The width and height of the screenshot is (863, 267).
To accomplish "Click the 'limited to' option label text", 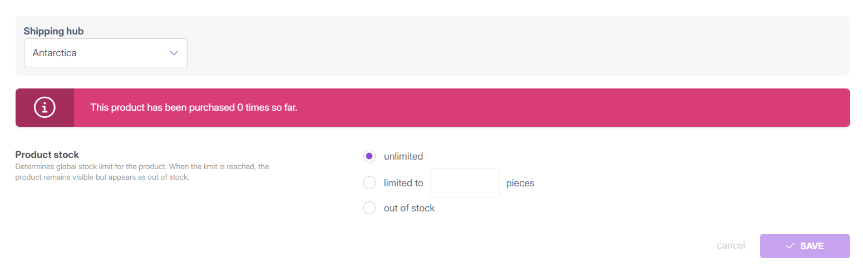I will pos(403,183).
